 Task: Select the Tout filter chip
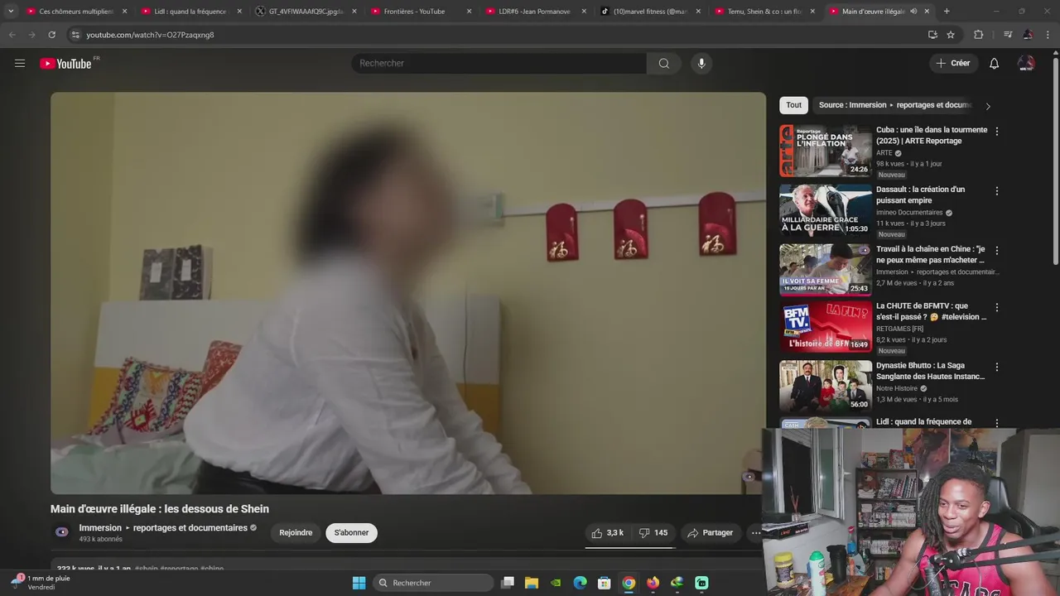pyautogui.click(x=793, y=105)
